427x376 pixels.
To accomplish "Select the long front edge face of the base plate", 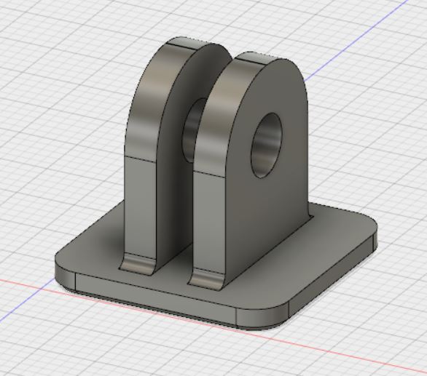I will (x=155, y=298).
